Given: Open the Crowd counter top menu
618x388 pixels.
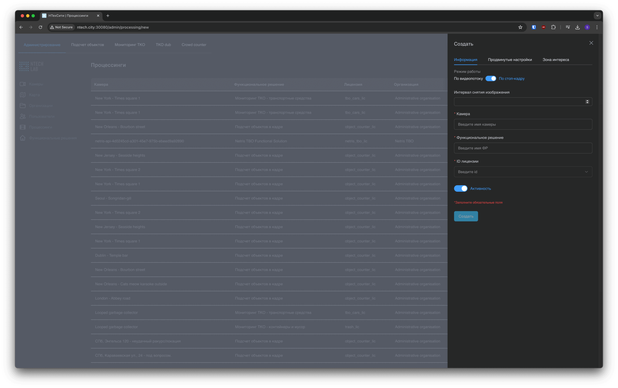Looking at the screenshot, I should coord(194,45).
